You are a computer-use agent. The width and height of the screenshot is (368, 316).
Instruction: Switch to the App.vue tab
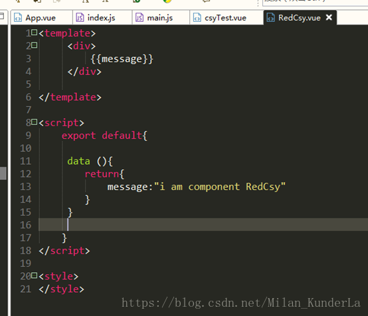42,18
